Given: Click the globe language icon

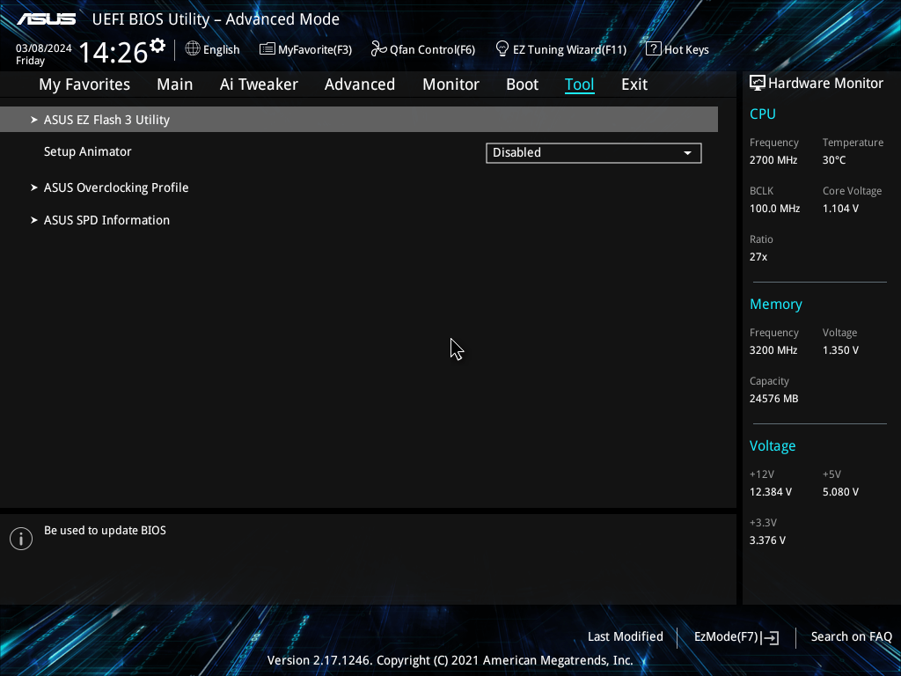Looking at the screenshot, I should click(193, 49).
